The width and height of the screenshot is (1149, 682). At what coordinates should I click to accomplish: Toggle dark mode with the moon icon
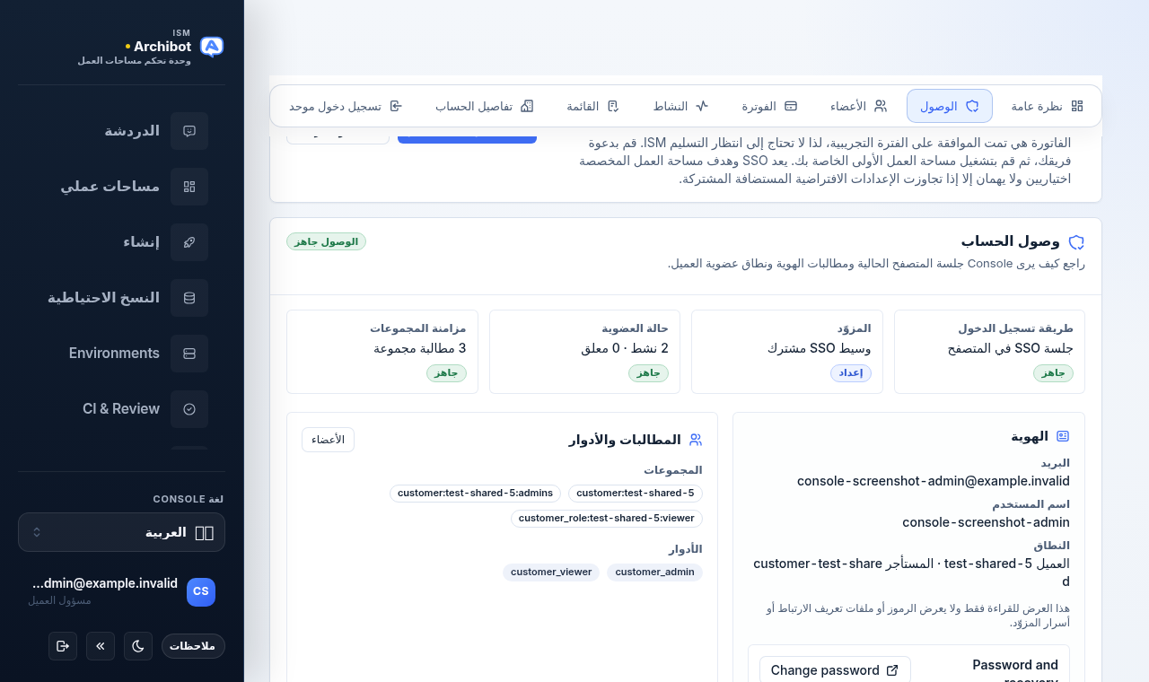[138, 646]
